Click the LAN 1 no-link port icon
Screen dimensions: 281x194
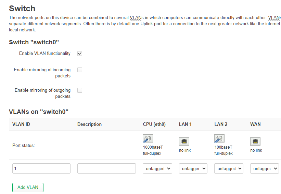184,141
